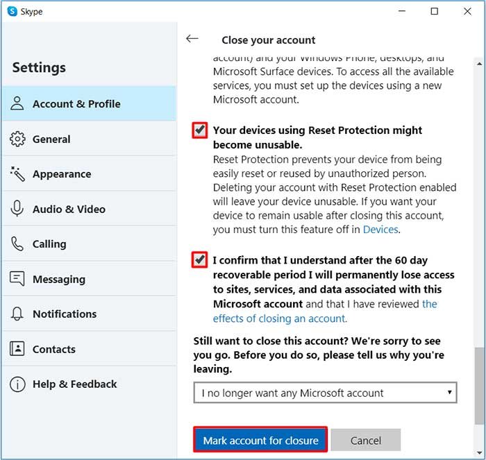Click the scrollbar up arrow
The height and width of the screenshot is (460, 486).
click(x=480, y=64)
